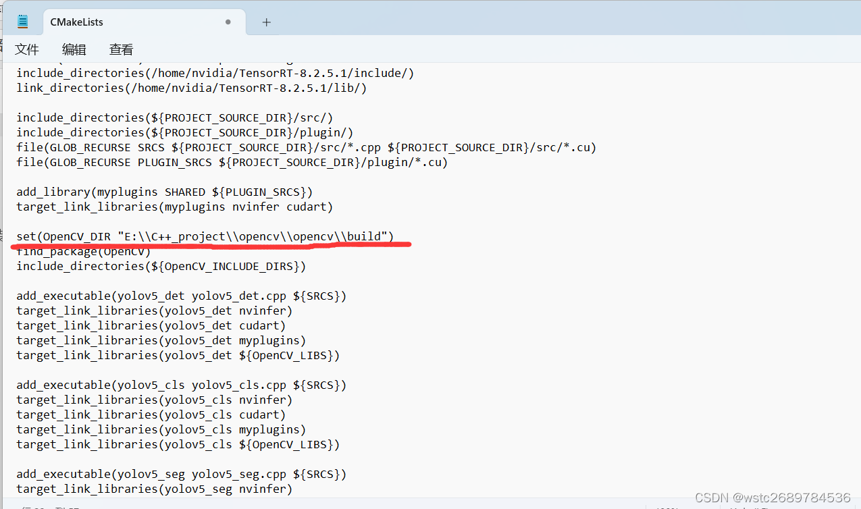
Task: Click the unsaved-changes dot on the CMakeLists tab
Action: tap(228, 21)
